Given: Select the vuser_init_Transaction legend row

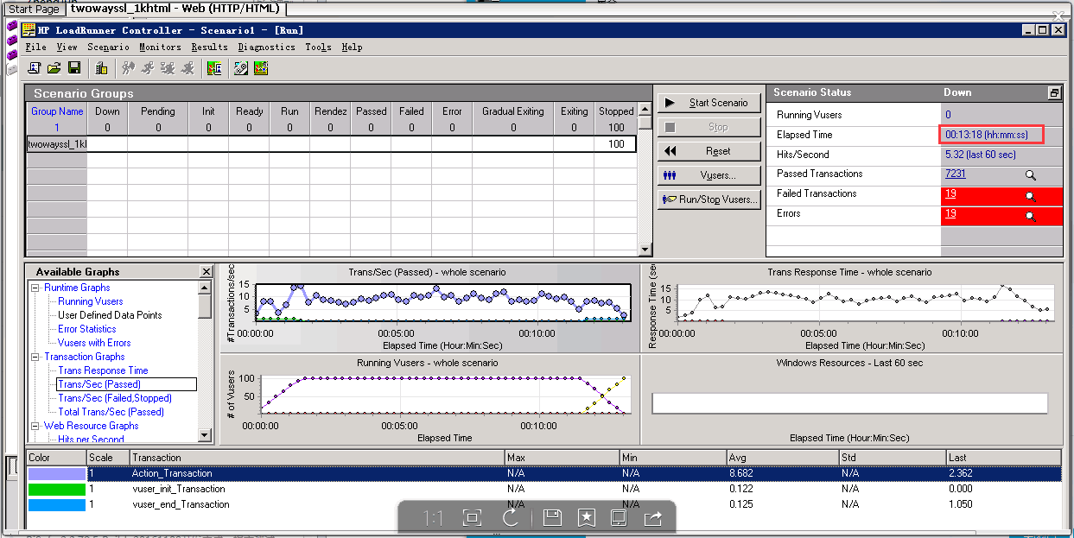Looking at the screenshot, I should [x=543, y=489].
